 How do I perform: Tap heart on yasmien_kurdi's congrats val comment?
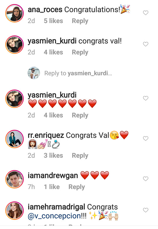pos(145,44)
